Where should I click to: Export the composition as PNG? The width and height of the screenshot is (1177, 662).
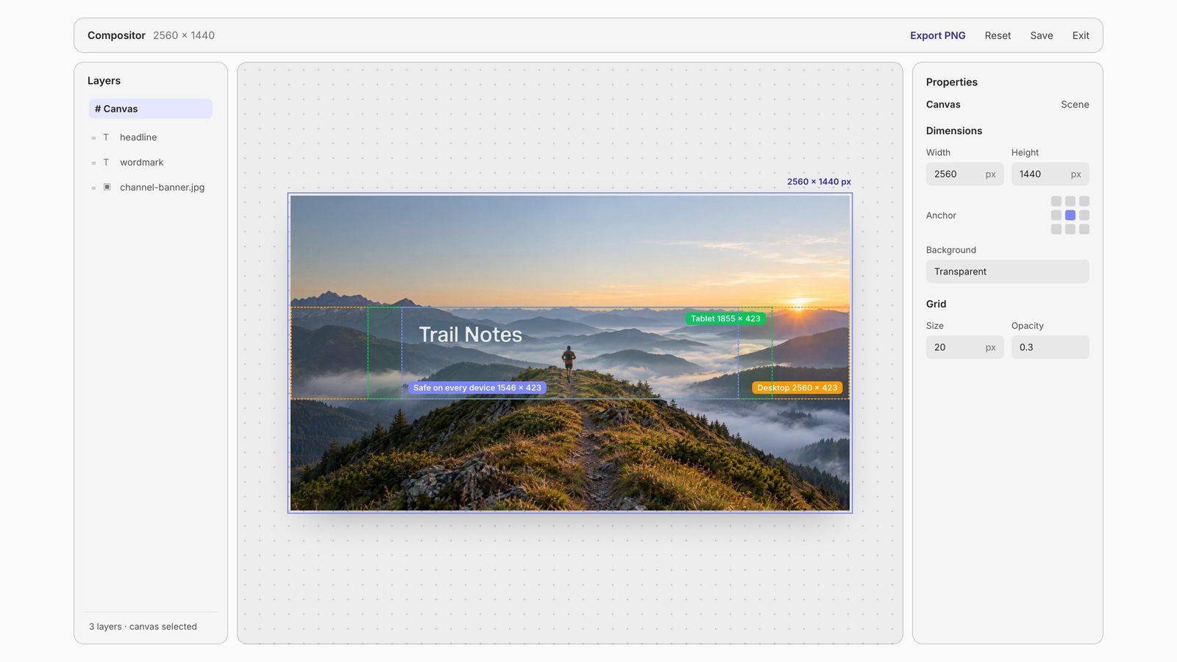coord(938,35)
